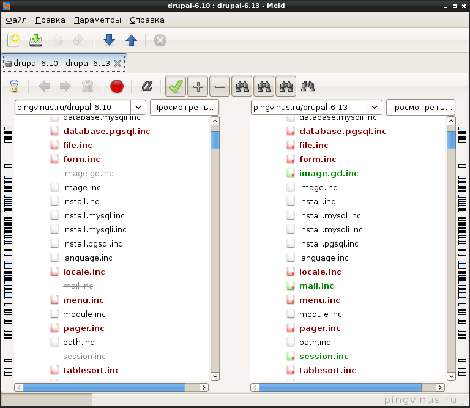Close the drupal-6.10 : drupal-6.13 tab
This screenshot has width=470, height=408.
click(x=117, y=63)
